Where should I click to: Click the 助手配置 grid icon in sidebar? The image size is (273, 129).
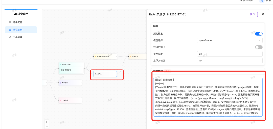pyautogui.click(x=10, y=22)
